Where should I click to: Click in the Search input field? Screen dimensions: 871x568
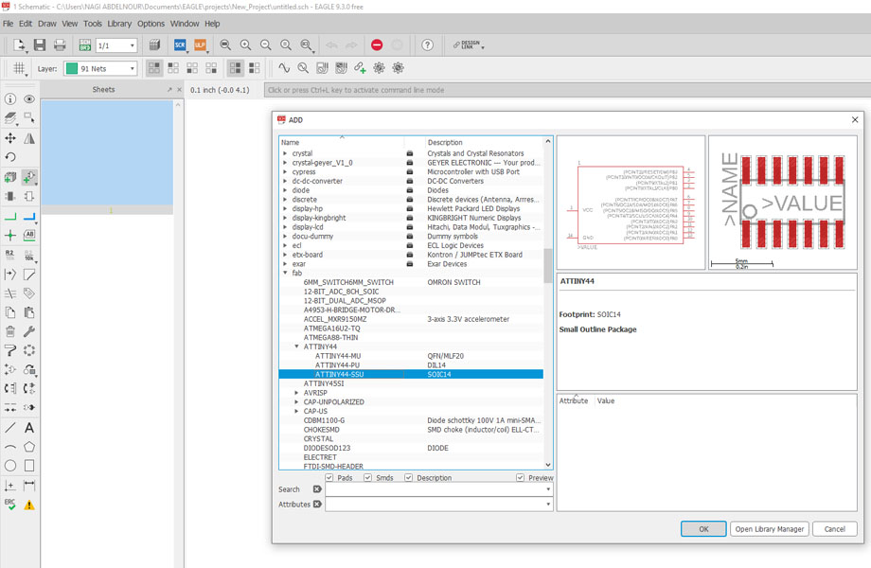[435, 489]
